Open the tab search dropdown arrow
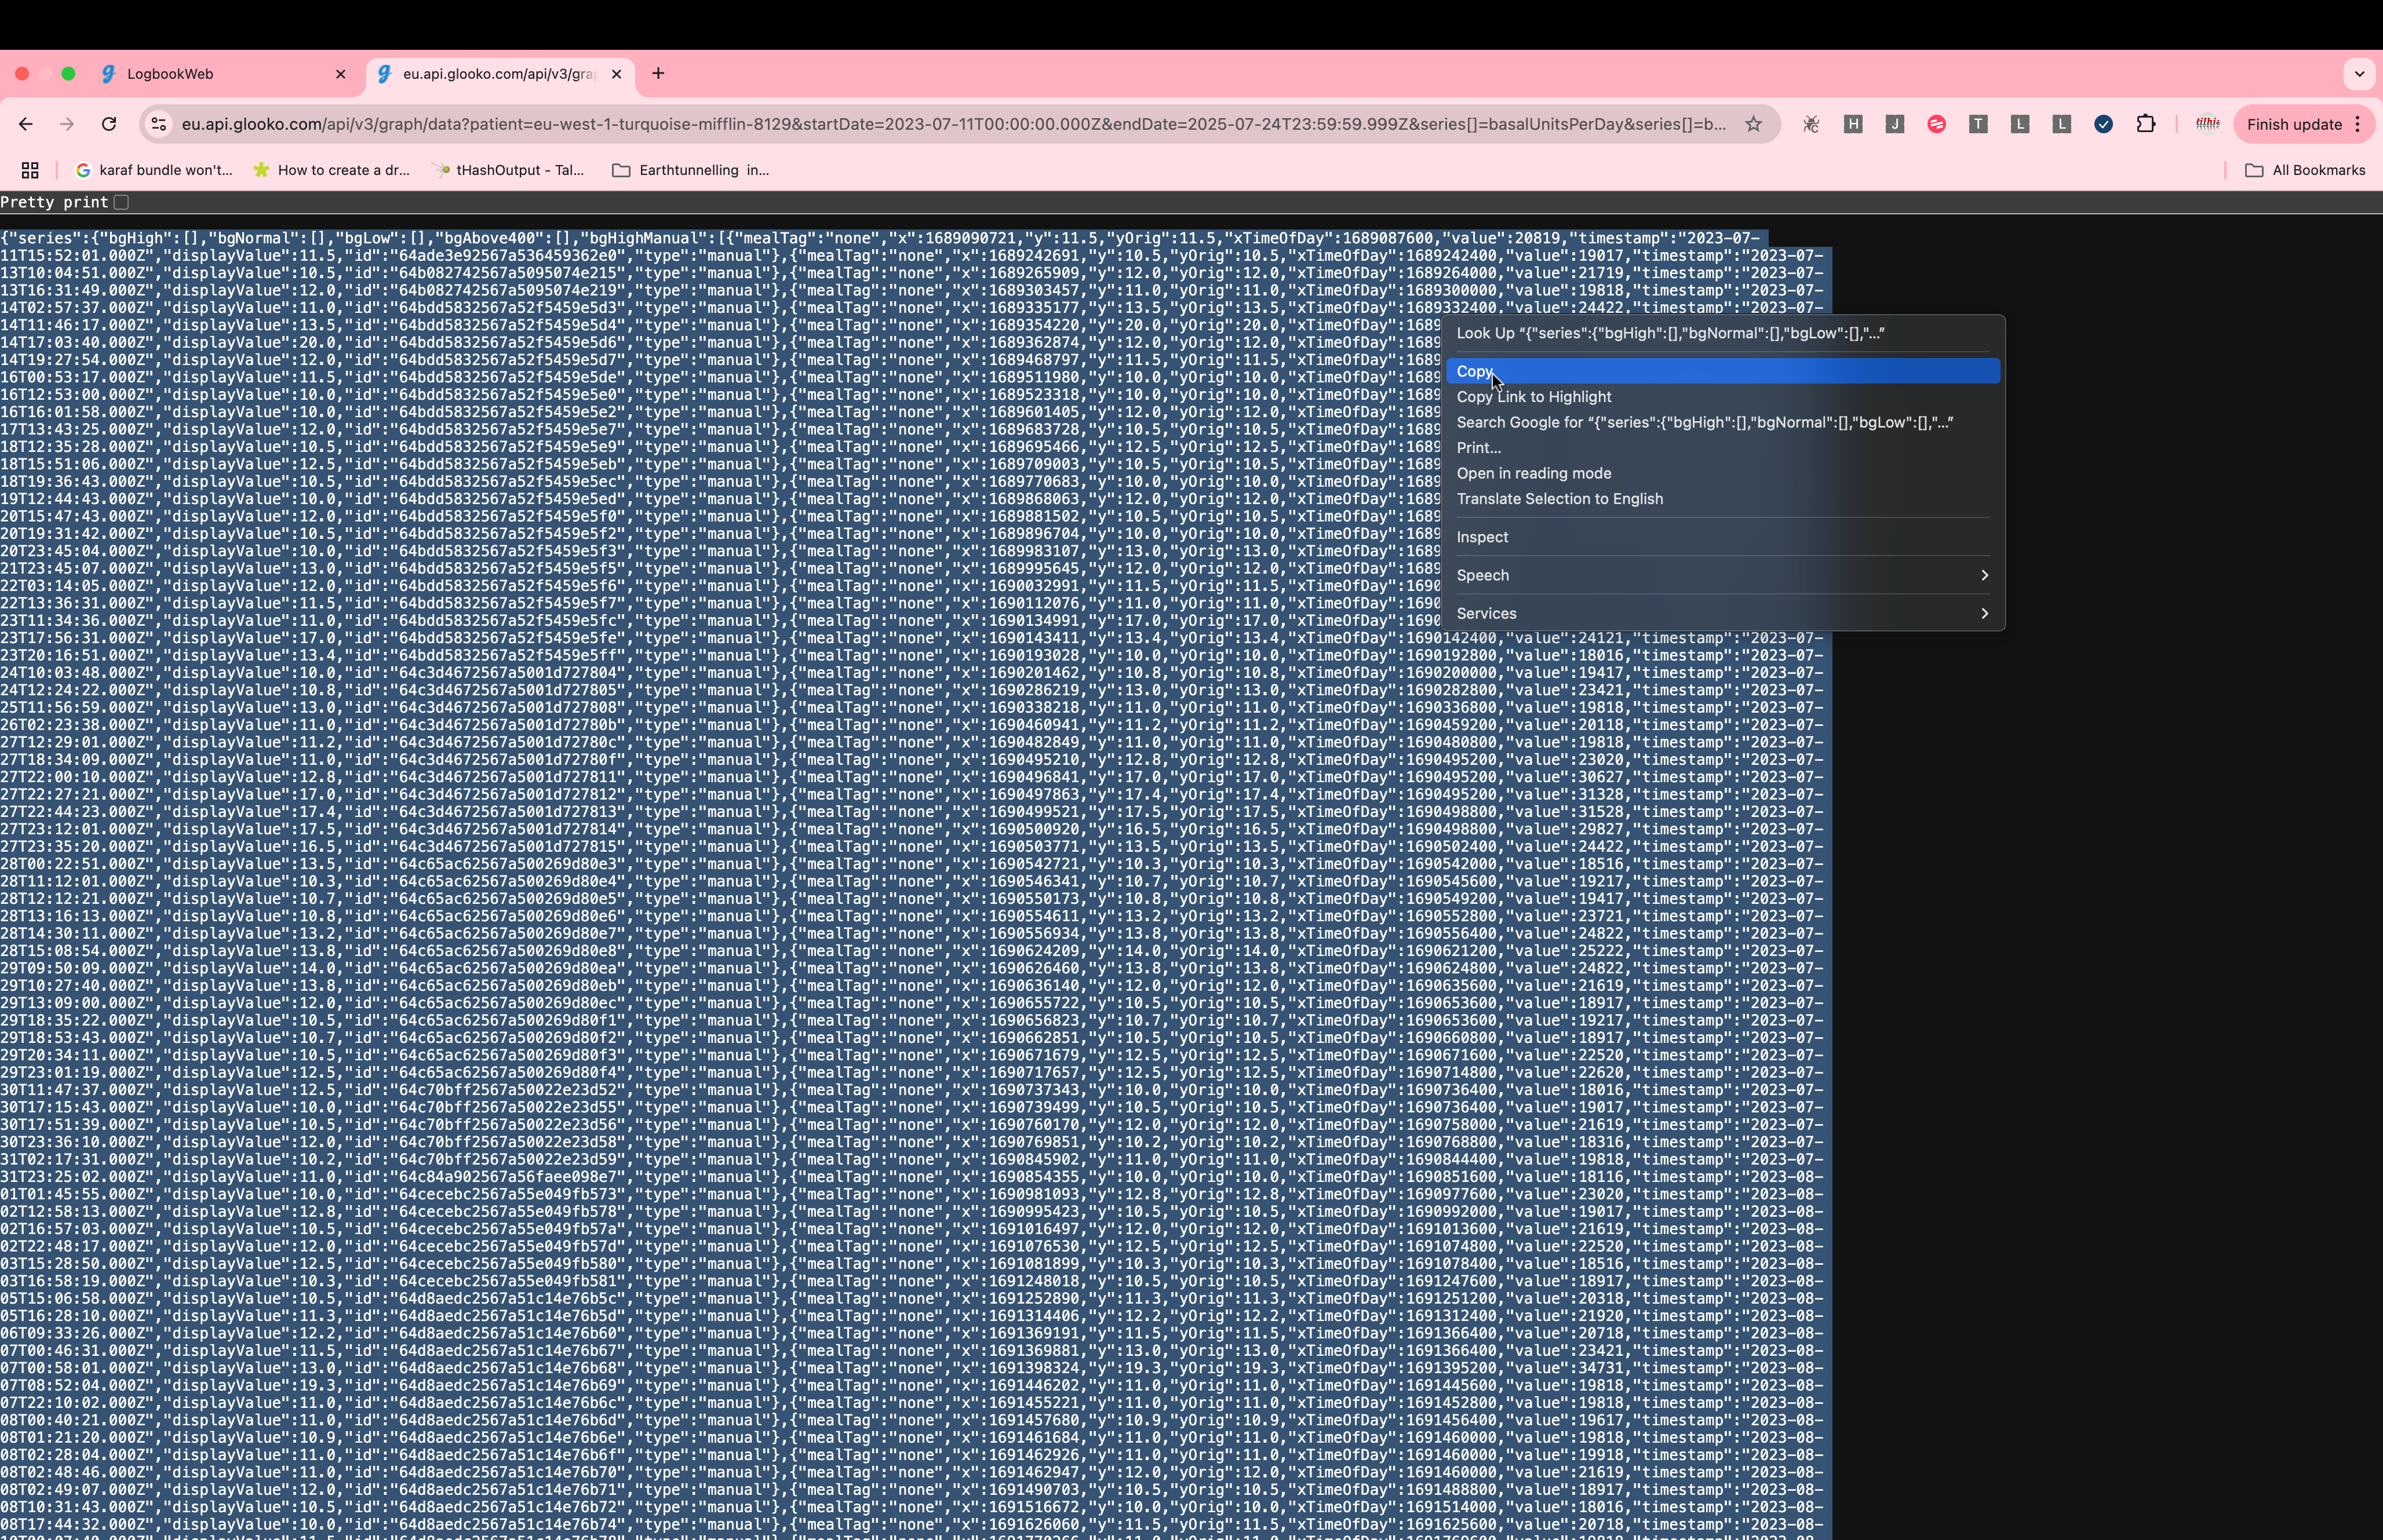This screenshot has width=2383, height=1540. pyautogui.click(x=2359, y=74)
